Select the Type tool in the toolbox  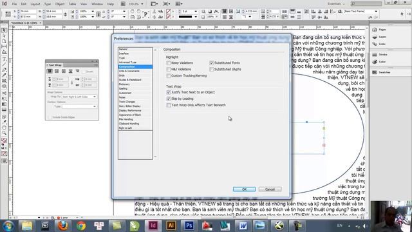pos(5,59)
